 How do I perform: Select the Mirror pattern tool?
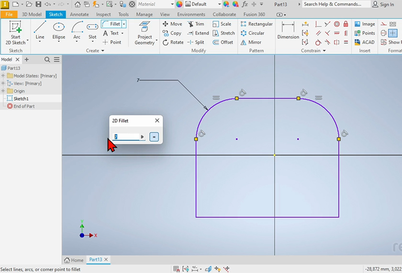point(251,42)
